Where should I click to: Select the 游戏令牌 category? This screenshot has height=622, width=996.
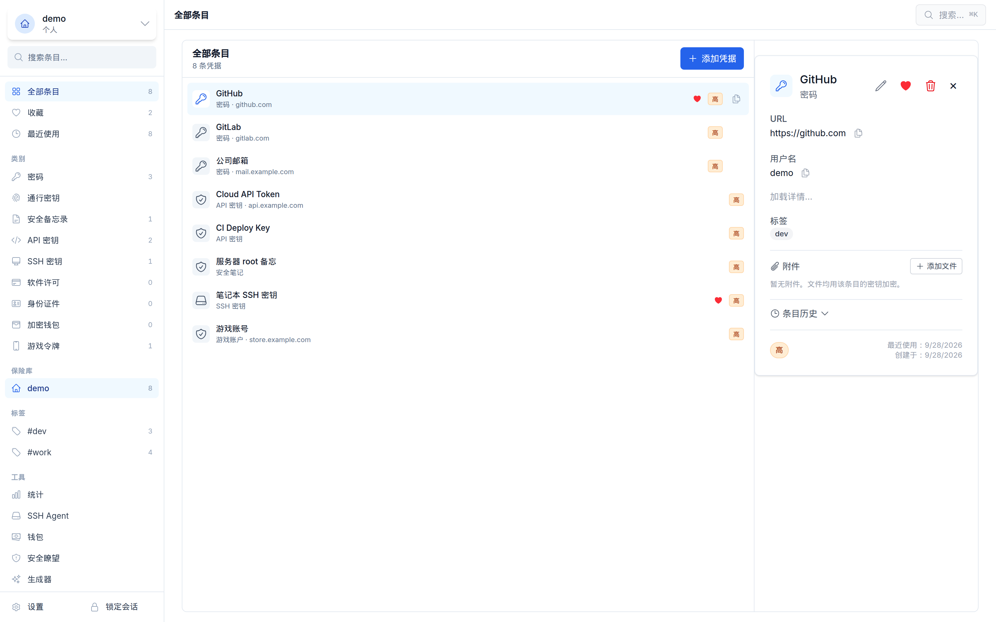pyautogui.click(x=82, y=346)
